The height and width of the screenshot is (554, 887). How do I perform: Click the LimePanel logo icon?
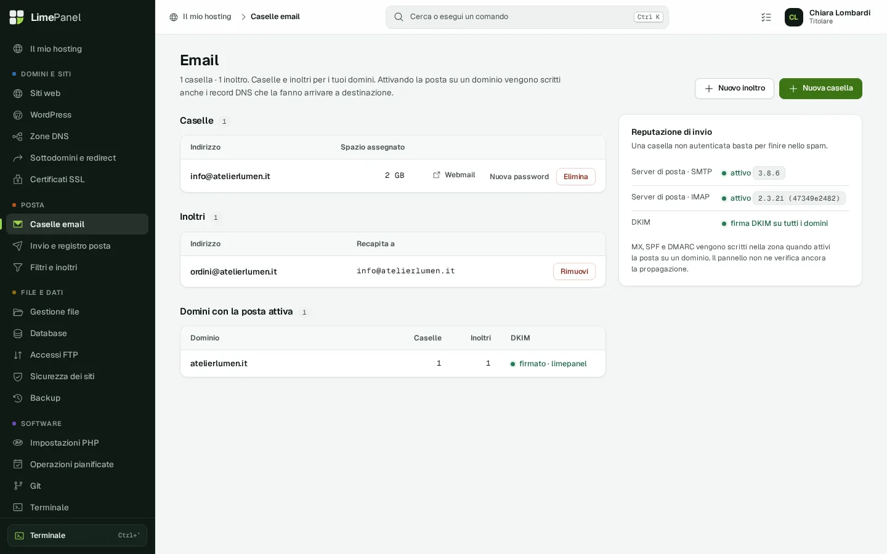17,17
